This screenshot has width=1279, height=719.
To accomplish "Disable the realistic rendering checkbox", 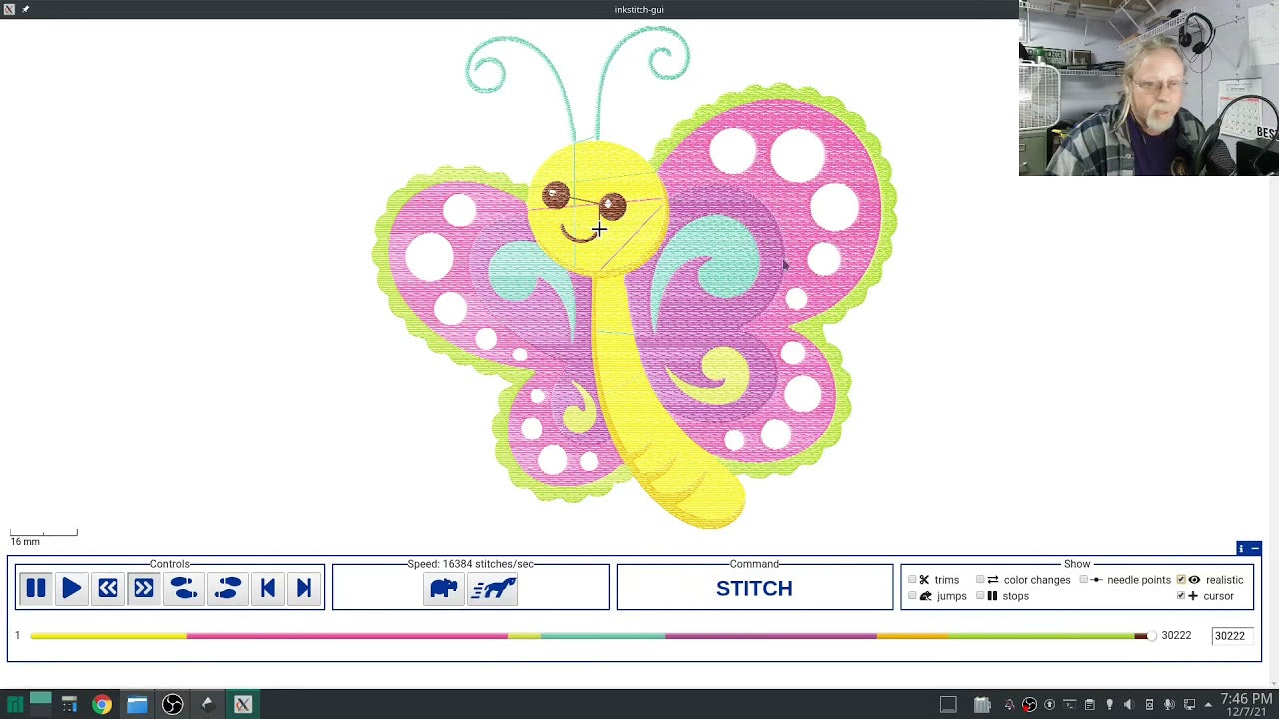I will pos(1181,580).
